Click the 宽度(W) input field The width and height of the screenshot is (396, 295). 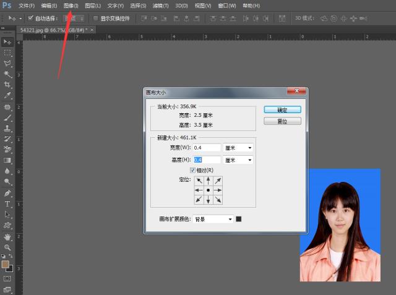[x=207, y=148]
